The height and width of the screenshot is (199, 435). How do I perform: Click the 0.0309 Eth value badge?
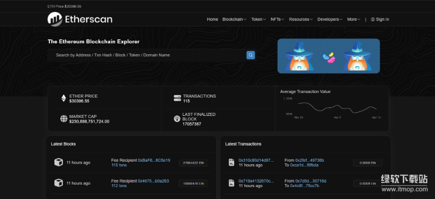point(368,184)
